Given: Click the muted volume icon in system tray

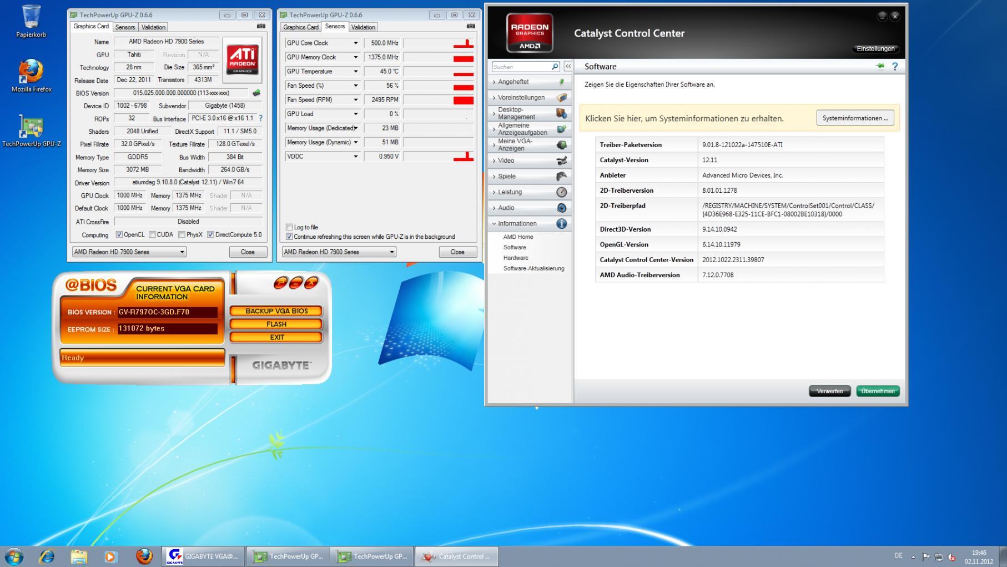Looking at the screenshot, I should point(951,557).
